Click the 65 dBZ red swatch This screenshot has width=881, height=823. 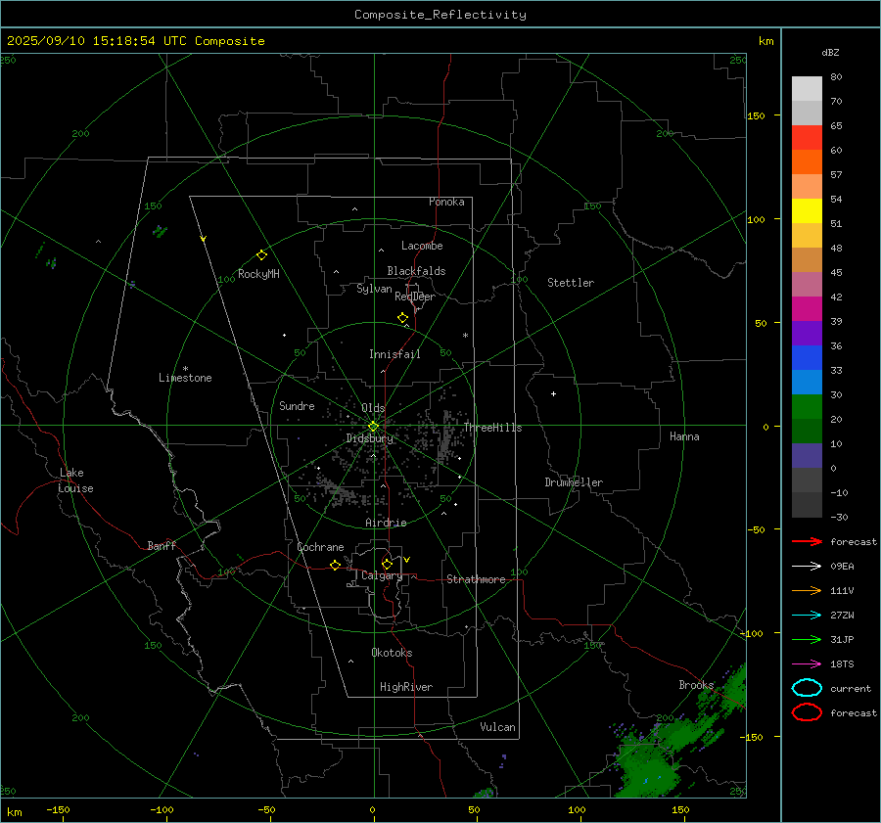807,137
